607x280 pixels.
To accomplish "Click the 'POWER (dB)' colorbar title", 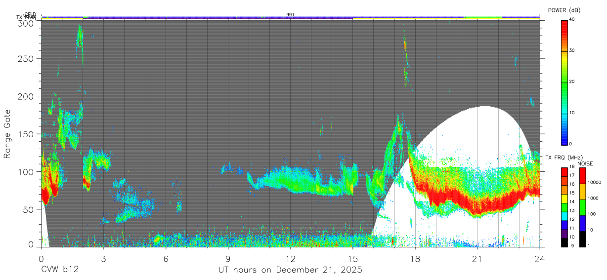I will [x=564, y=10].
